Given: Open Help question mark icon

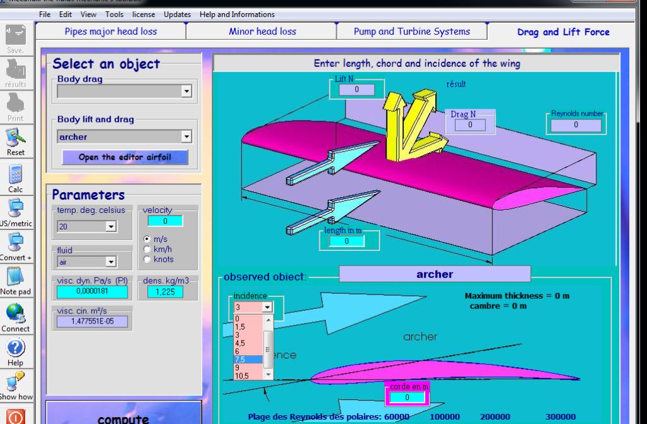Looking at the screenshot, I should point(15,348).
